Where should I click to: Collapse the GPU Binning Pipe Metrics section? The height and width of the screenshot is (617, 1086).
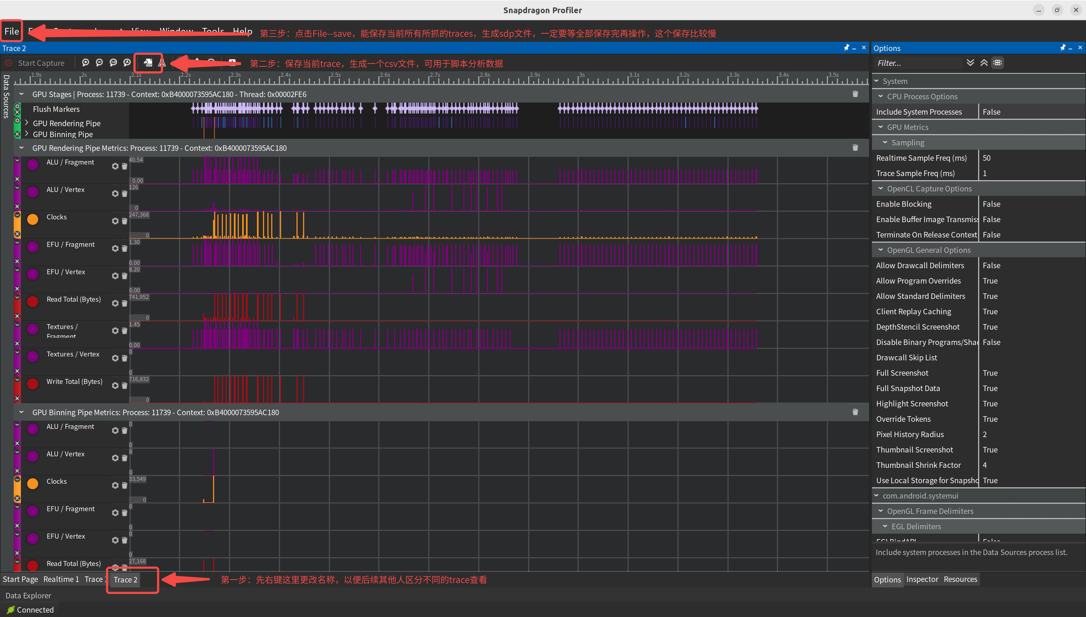click(21, 412)
